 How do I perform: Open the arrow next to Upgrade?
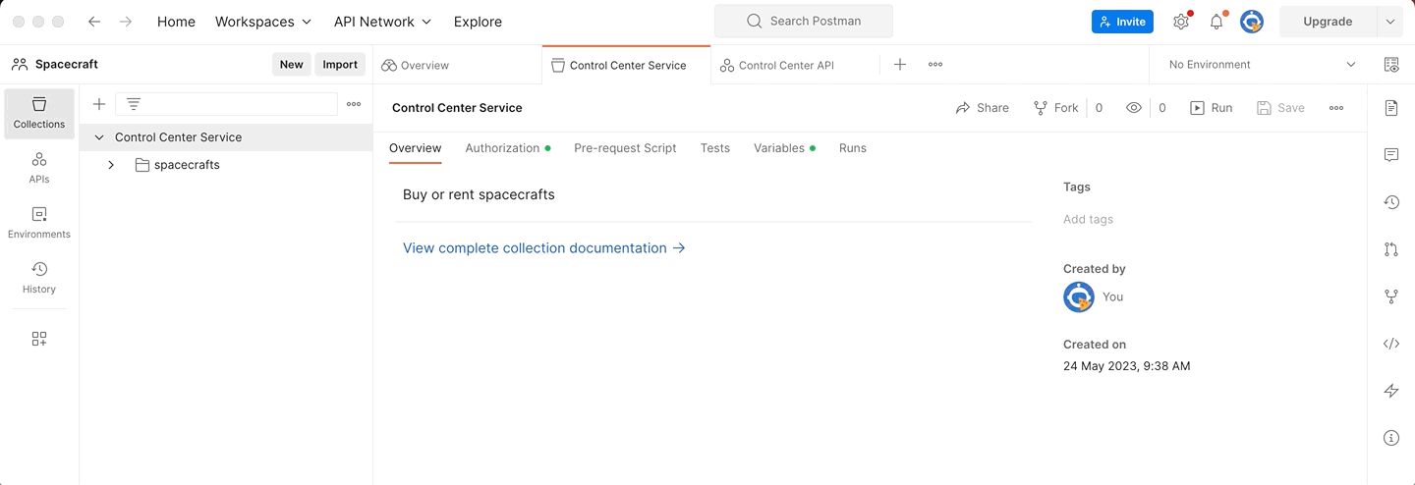1389,22
